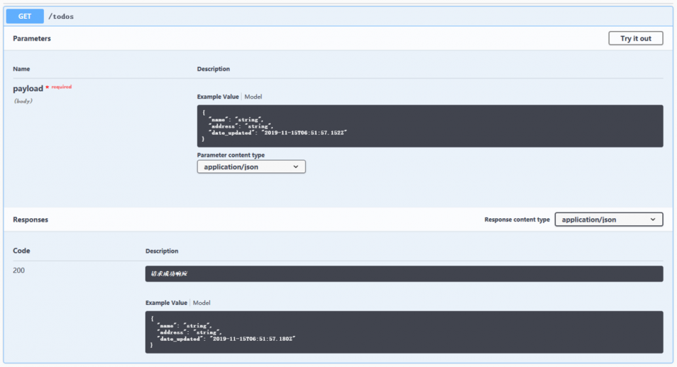
Task: Select Example Value tab in the 200 response
Action: pos(167,303)
